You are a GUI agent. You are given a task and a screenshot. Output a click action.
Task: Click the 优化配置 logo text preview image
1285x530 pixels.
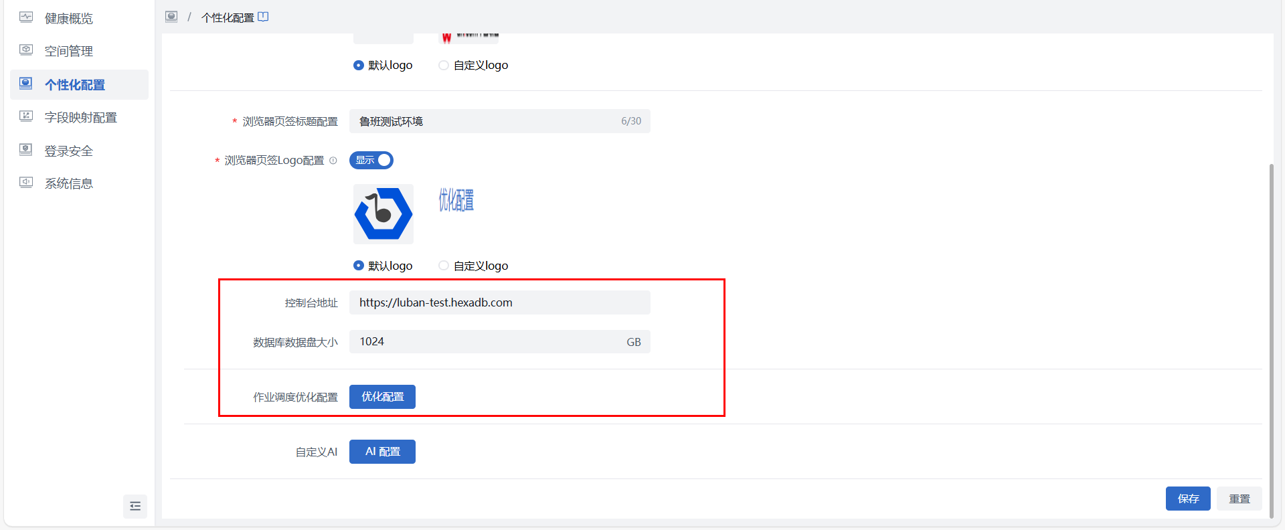[x=456, y=200]
